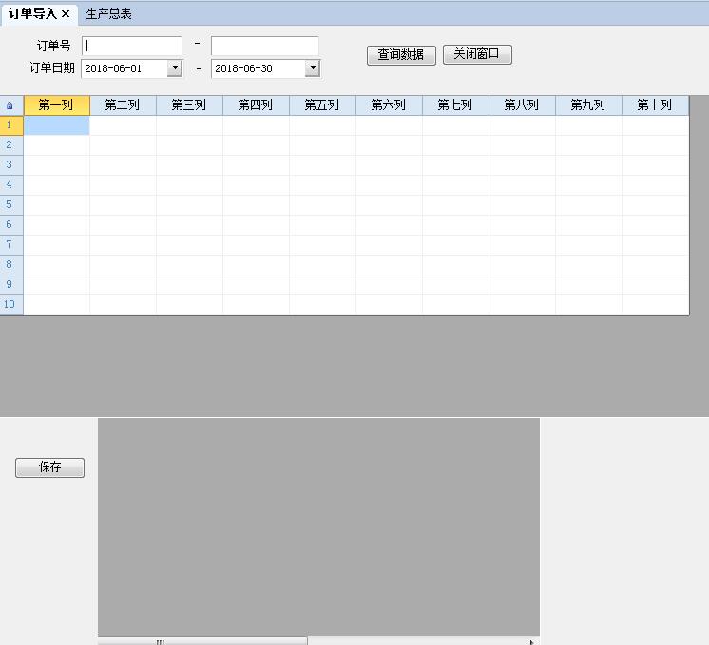Select row header 10
This screenshot has height=645, width=709.
11,304
